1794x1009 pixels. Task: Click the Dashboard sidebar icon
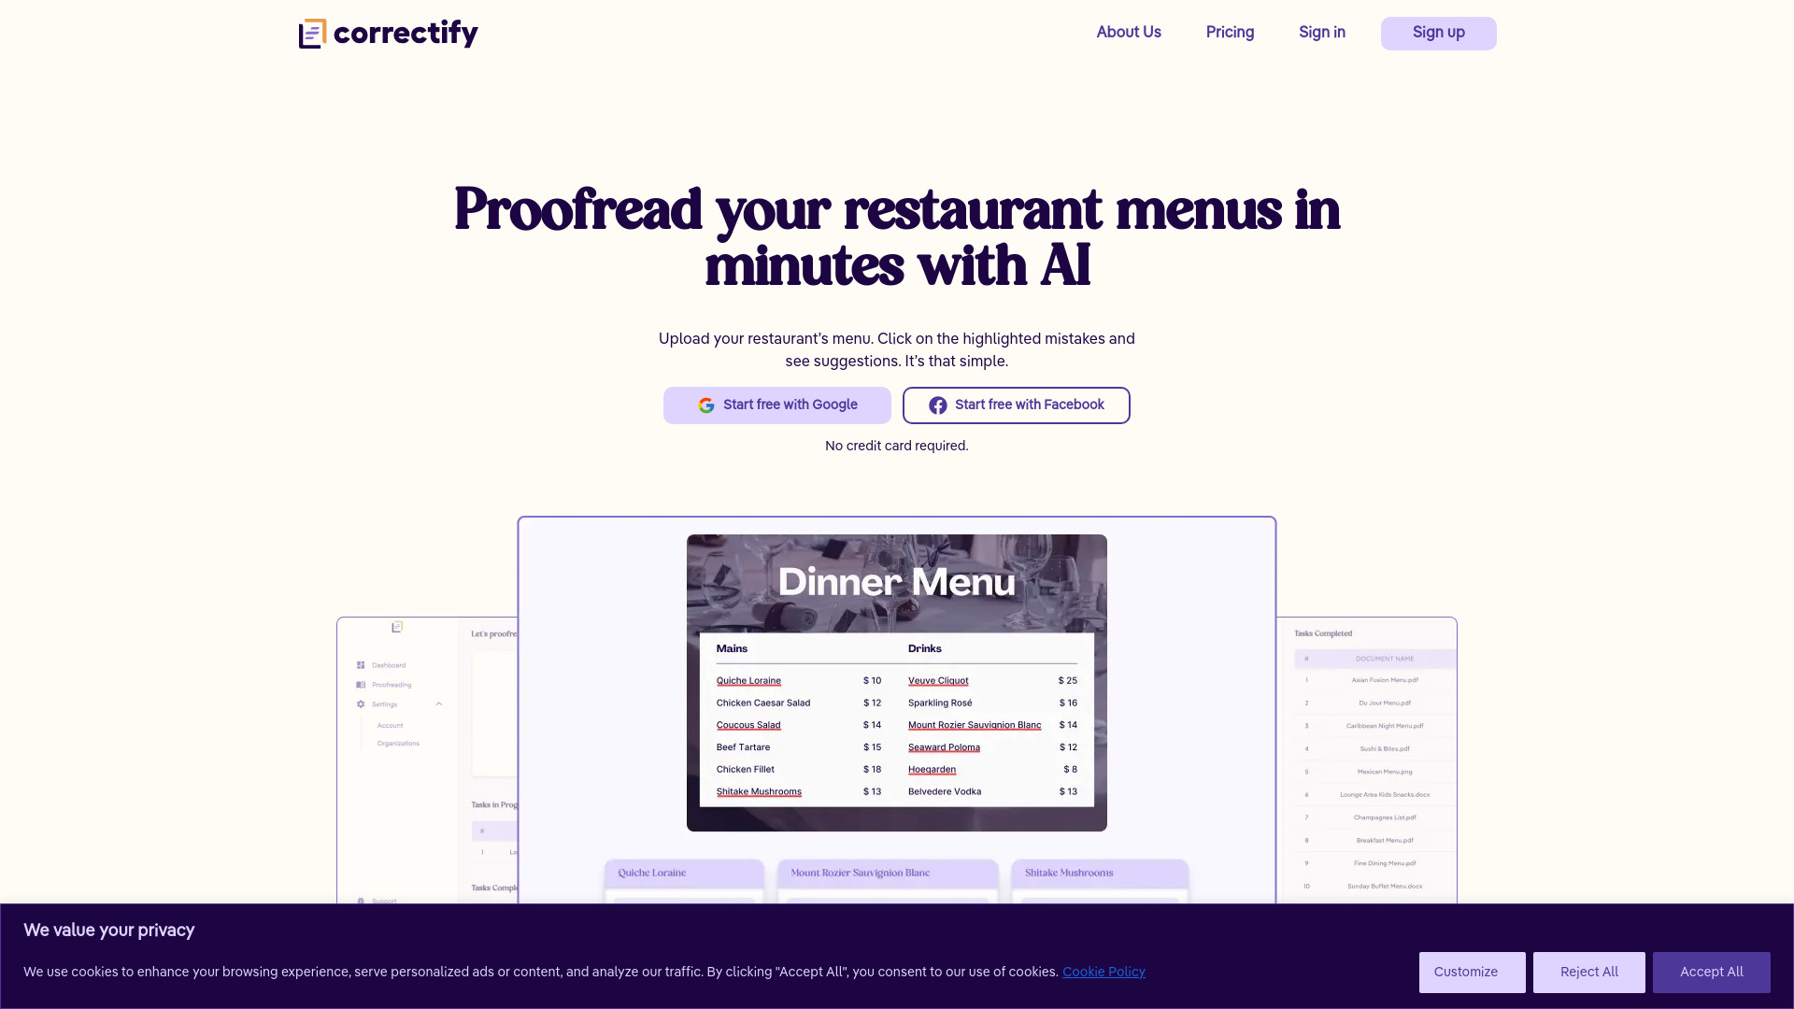361,665
